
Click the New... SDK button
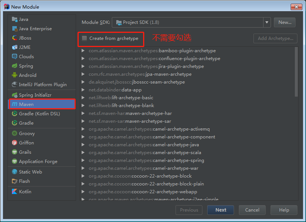285,22
